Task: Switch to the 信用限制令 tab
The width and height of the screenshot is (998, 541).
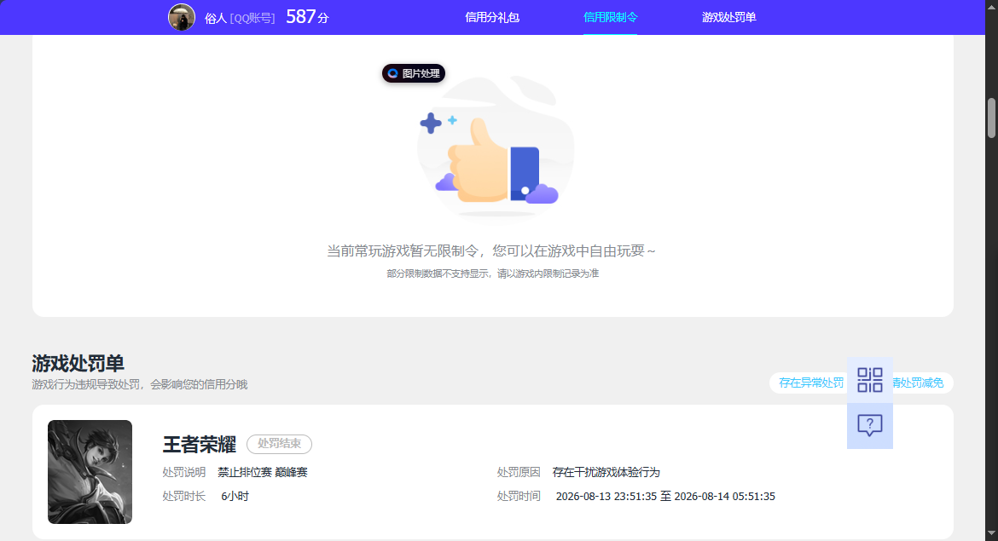Action: coord(611,17)
